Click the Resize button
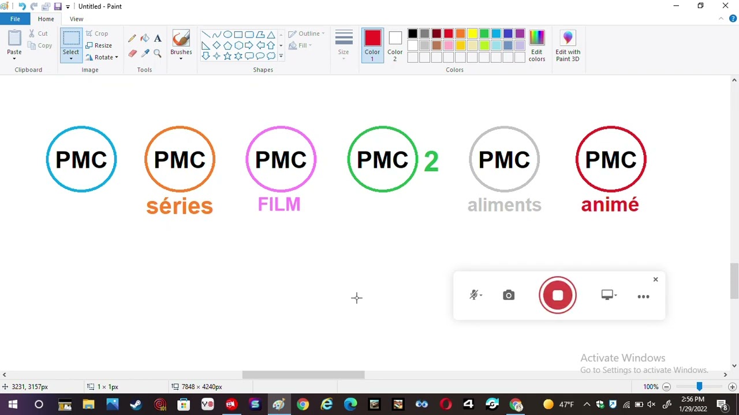Screen dimensions: 739x415 99,46
